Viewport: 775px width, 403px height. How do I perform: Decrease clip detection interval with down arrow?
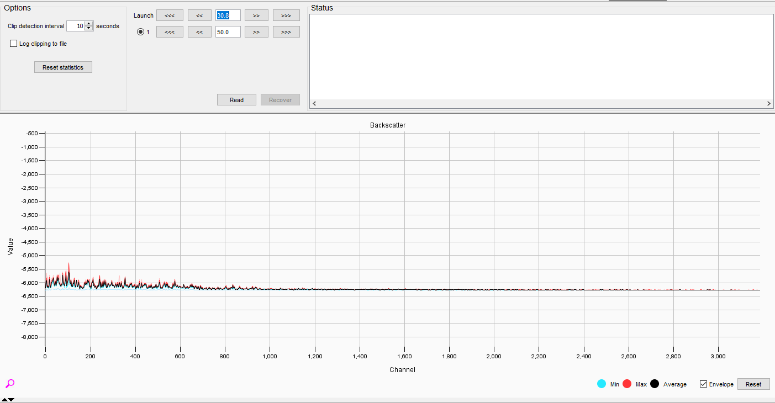tap(89, 28)
